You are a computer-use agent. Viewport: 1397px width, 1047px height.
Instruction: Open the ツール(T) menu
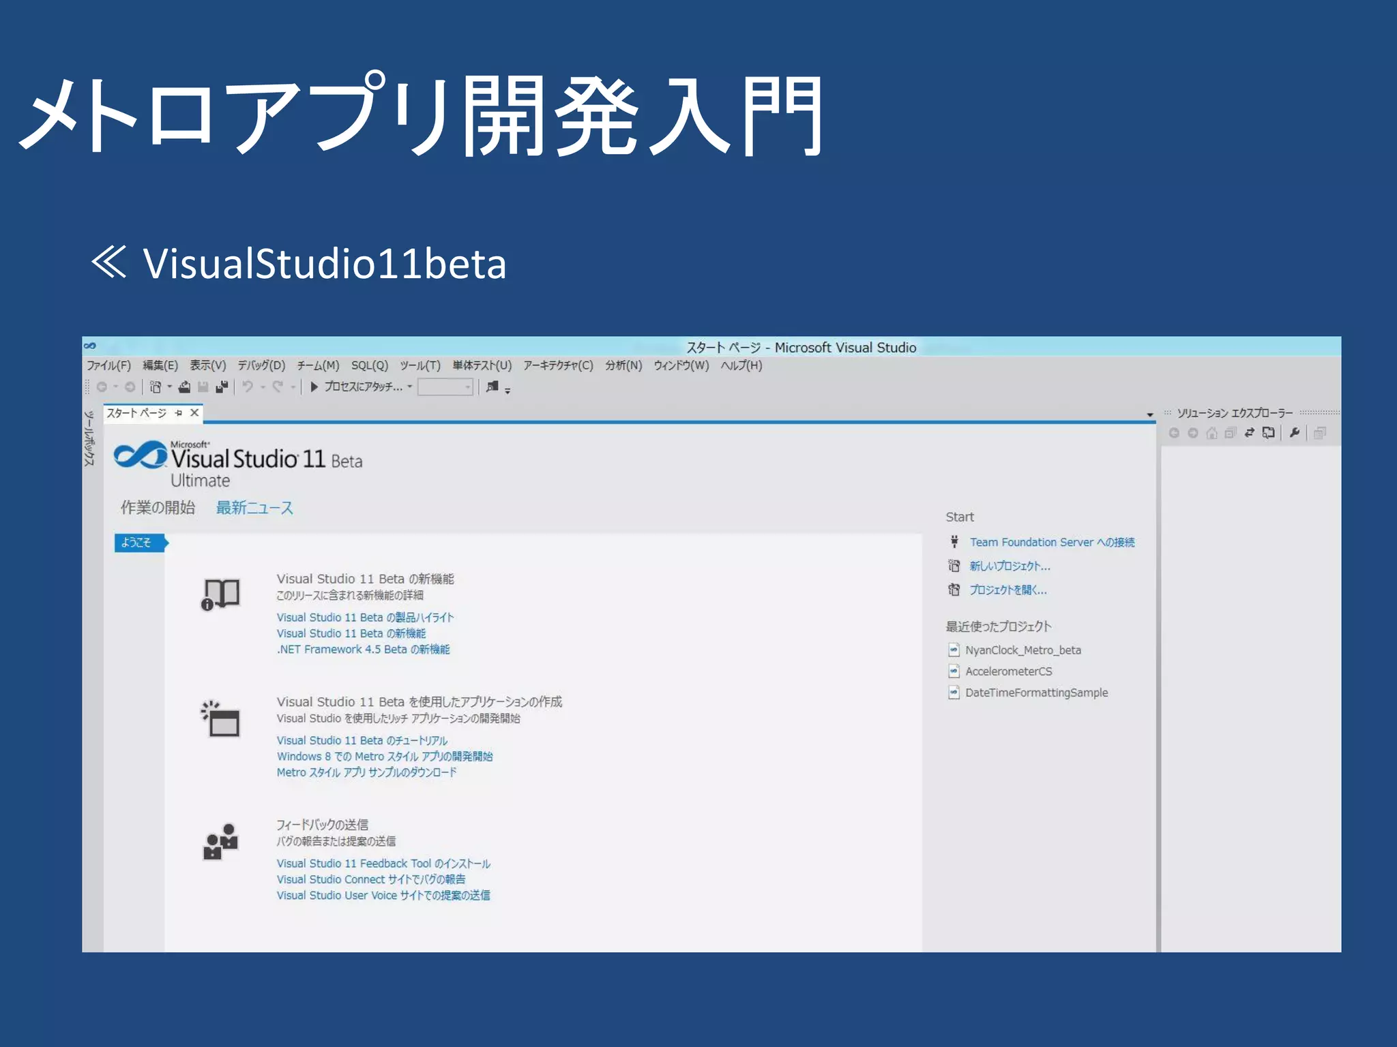click(420, 365)
